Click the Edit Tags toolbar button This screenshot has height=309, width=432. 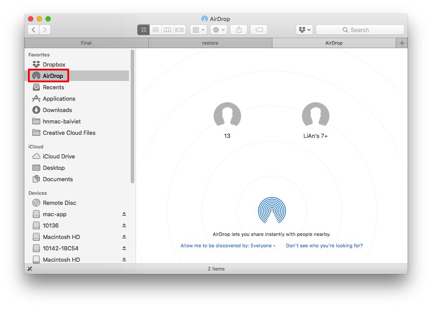(259, 30)
